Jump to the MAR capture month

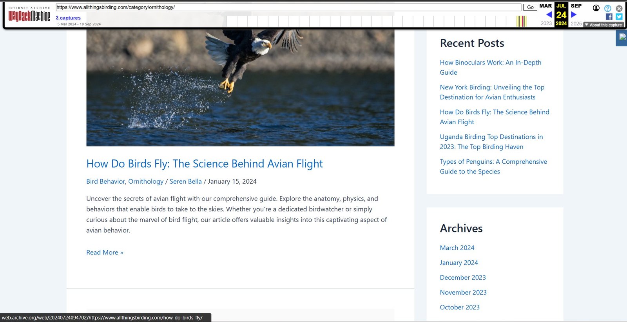[545, 6]
